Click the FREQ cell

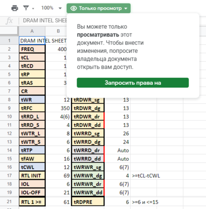32,49
